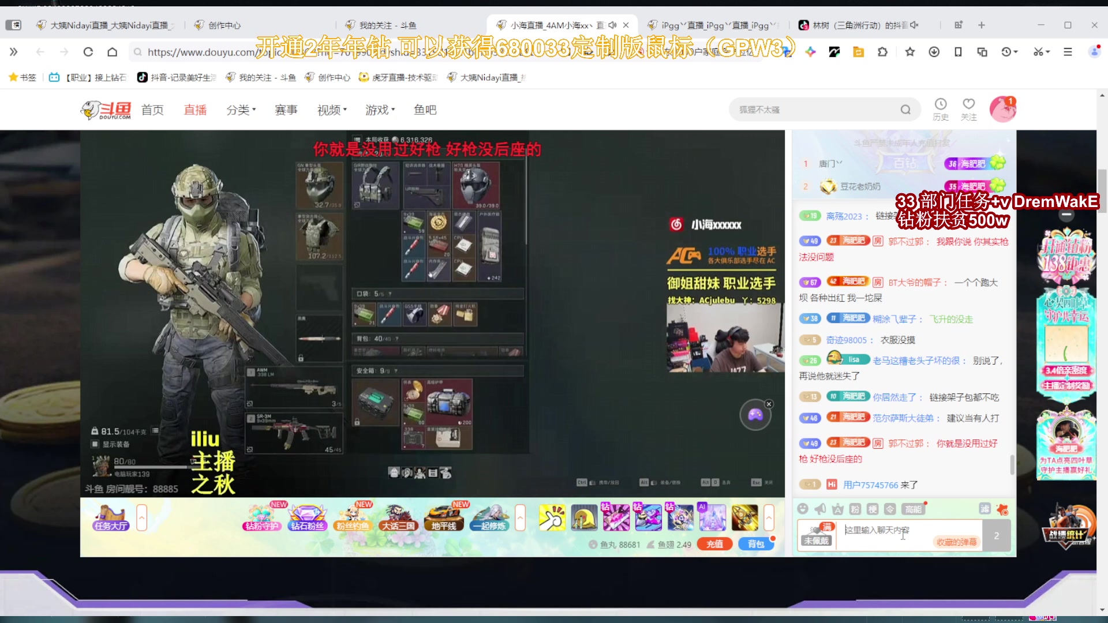Click the 充值 recharge button
The height and width of the screenshot is (623, 1108).
pos(714,544)
